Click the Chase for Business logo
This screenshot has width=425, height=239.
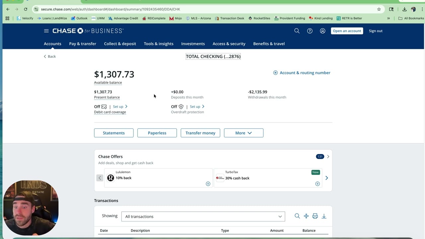[x=88, y=31]
